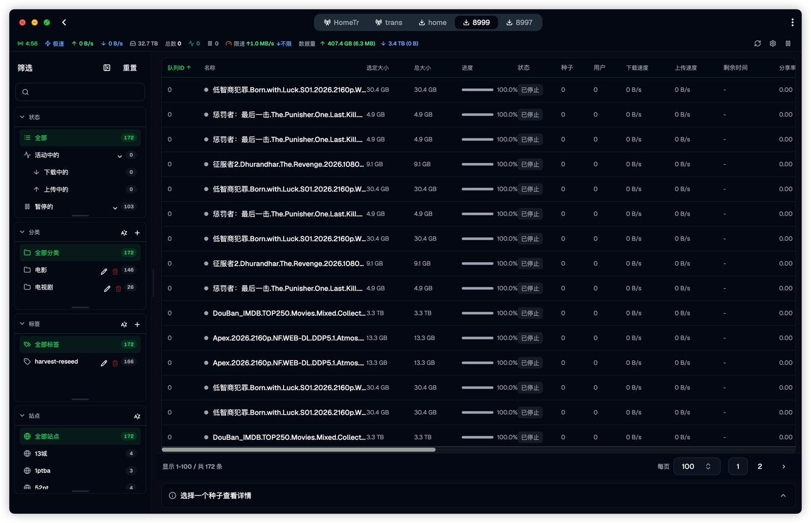Collapse the 分类 filter section

pyautogui.click(x=22, y=232)
